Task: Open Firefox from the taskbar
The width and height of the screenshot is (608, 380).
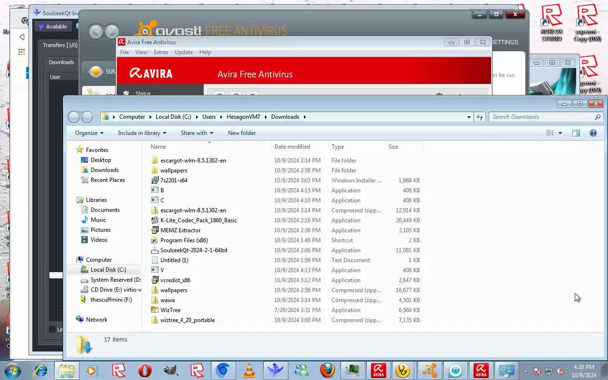Action: (327, 370)
